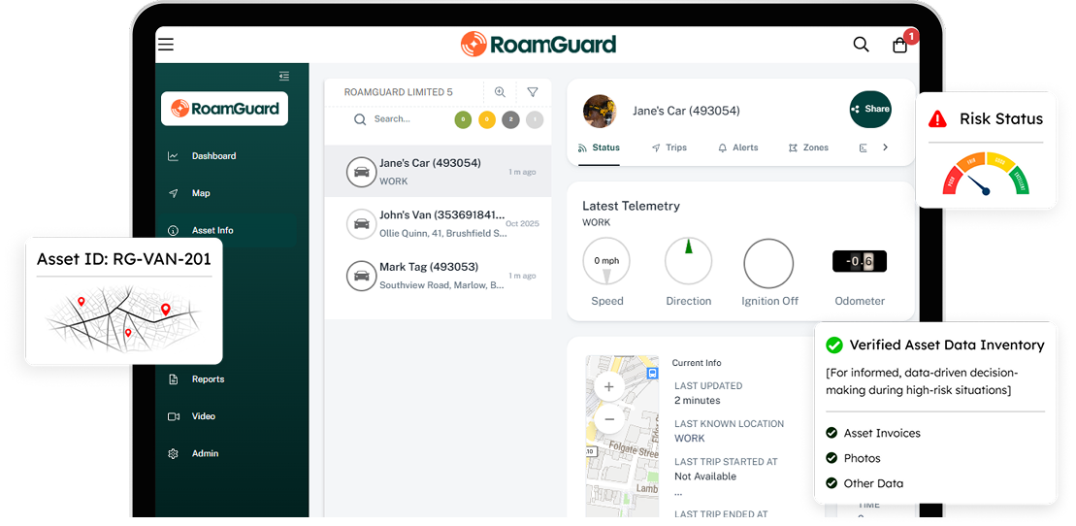The width and height of the screenshot is (1076, 526).
Task: Switch to the Alerts tab
Action: pos(737,148)
